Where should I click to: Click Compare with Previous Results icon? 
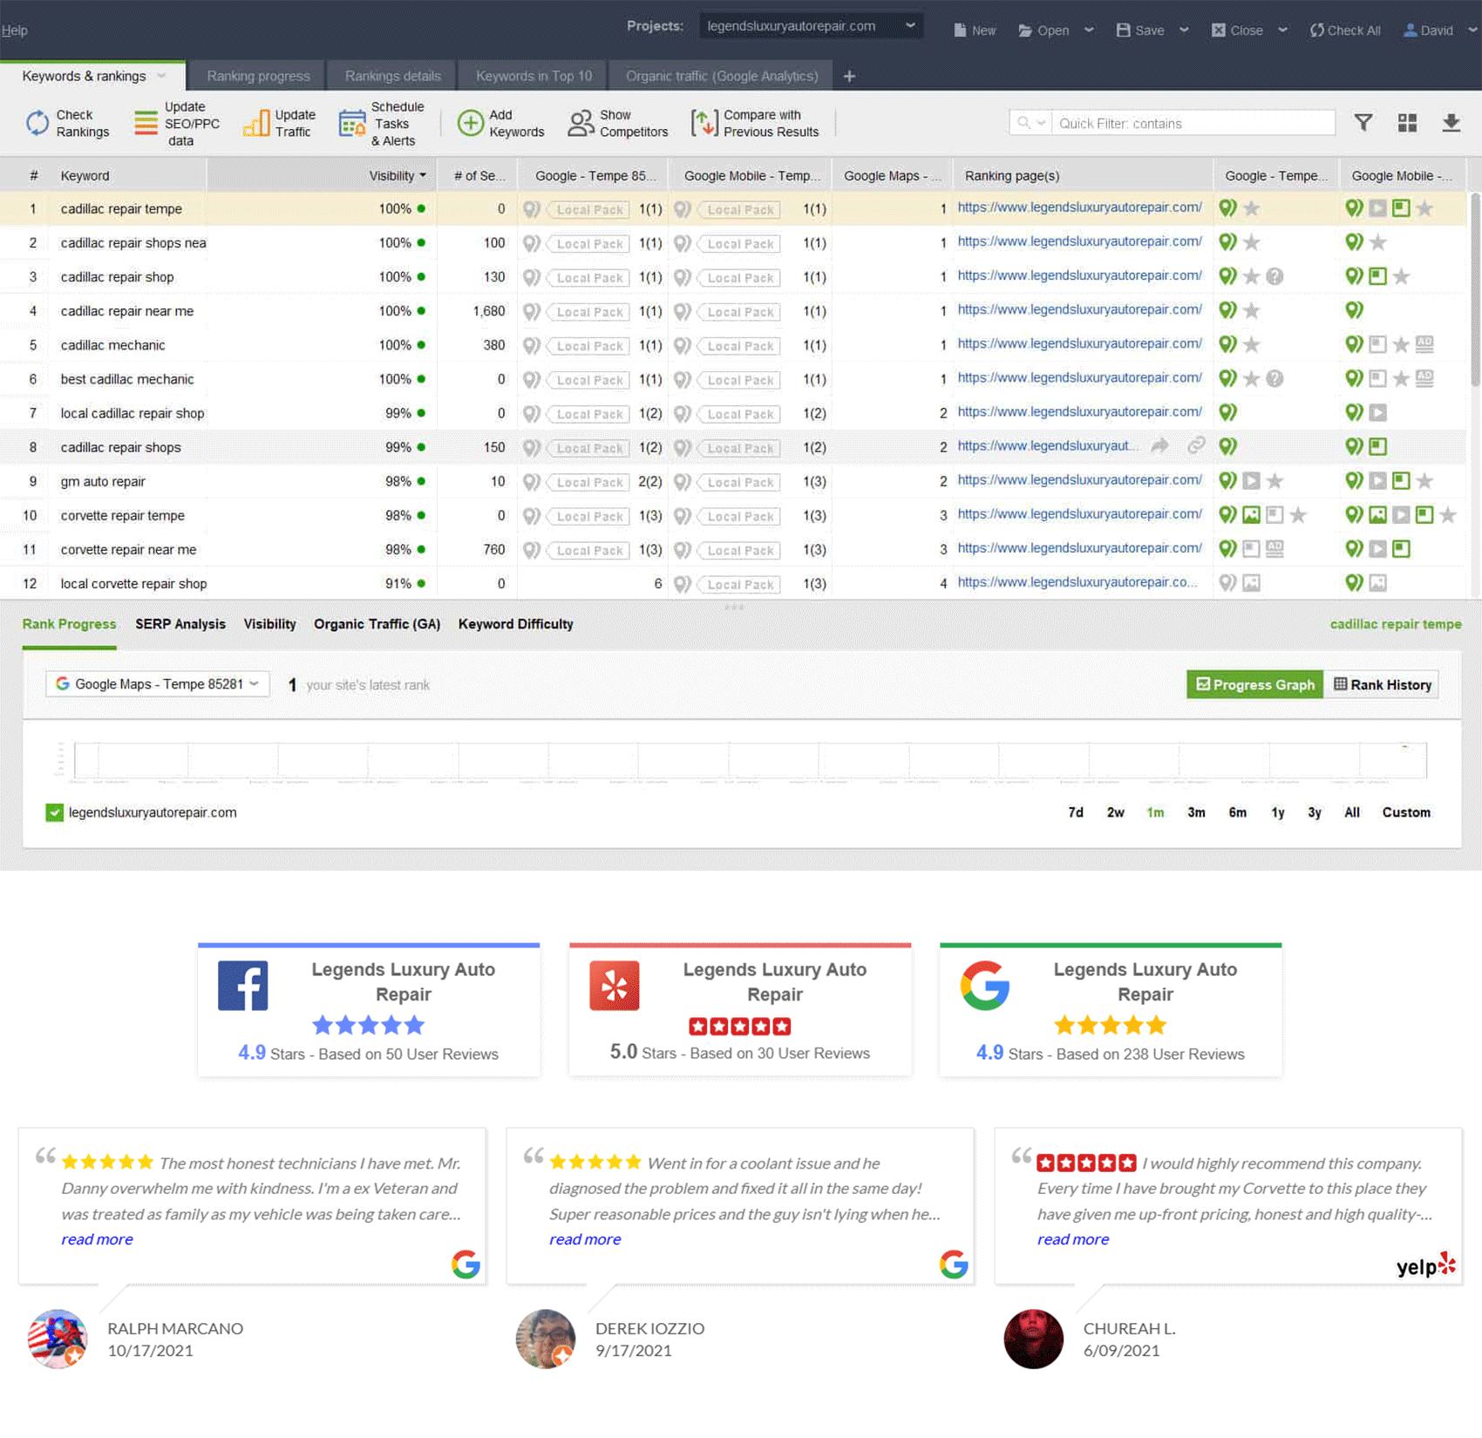tap(704, 123)
